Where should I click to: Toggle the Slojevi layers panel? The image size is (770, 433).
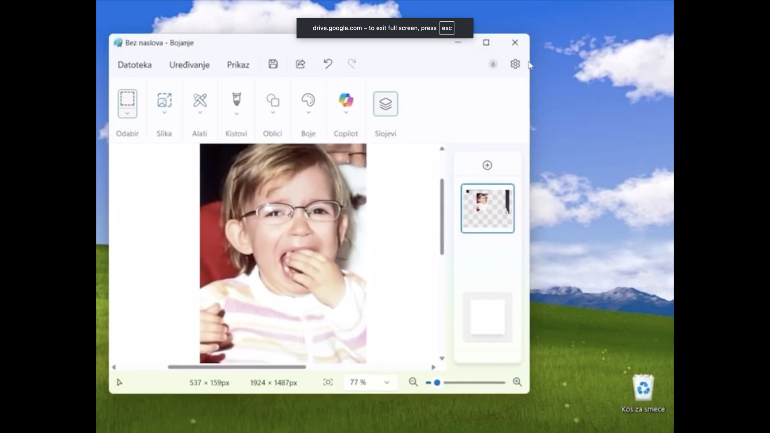[385, 104]
